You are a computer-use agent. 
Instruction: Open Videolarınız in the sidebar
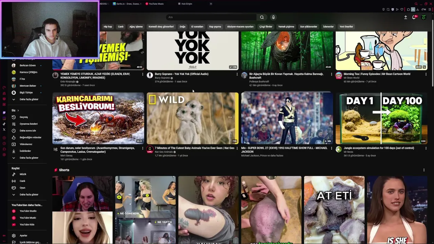point(26,144)
